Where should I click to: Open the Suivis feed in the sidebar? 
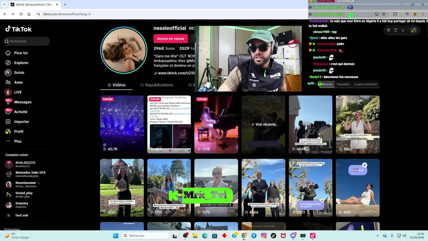pos(15,73)
